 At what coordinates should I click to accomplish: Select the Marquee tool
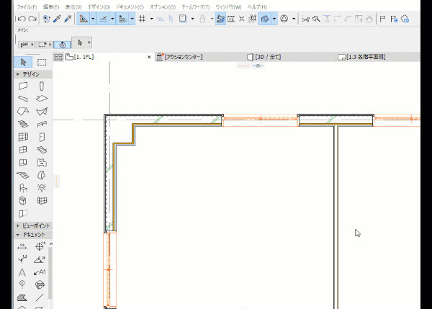[42, 63]
